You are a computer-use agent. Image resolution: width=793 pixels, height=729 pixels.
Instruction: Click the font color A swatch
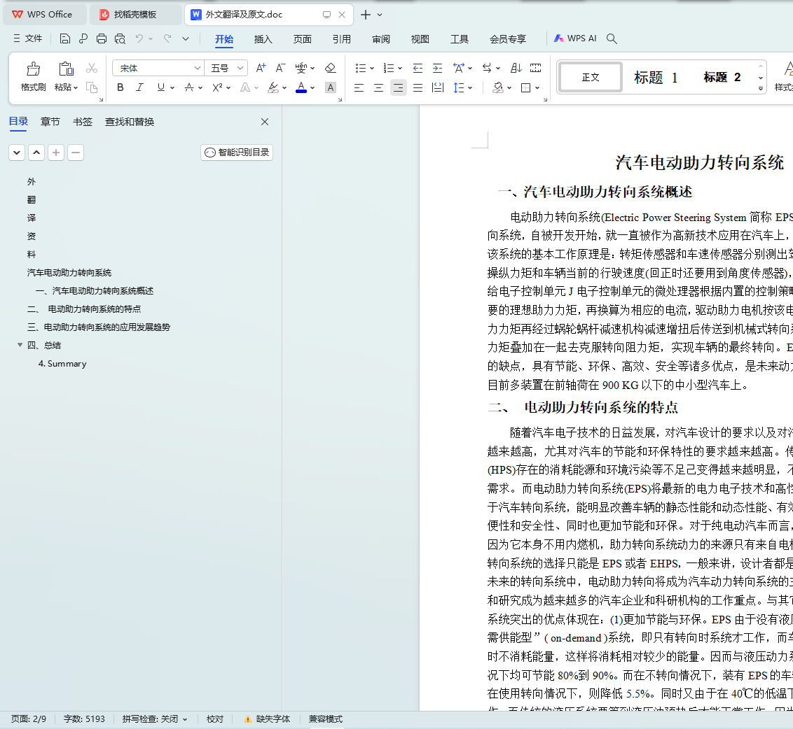click(x=301, y=87)
